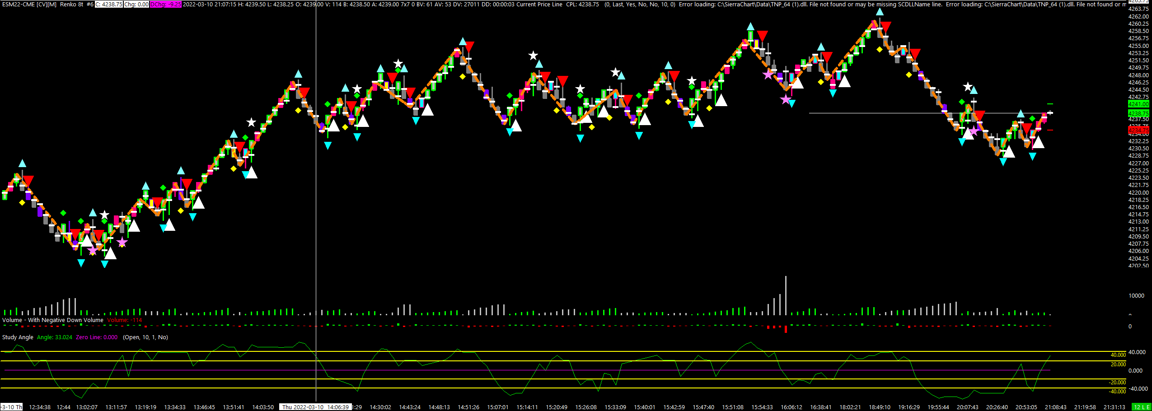Image resolution: width=1152 pixels, height=411 pixels.
Task: Click the 14:51:26 time axis label
Action: pos(468,407)
